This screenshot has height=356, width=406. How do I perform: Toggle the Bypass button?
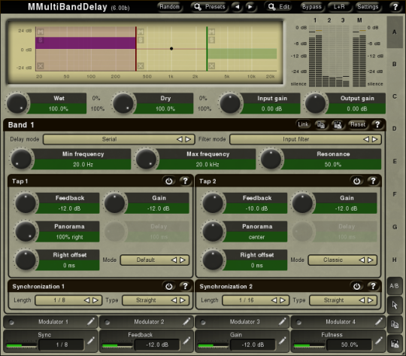(312, 7)
